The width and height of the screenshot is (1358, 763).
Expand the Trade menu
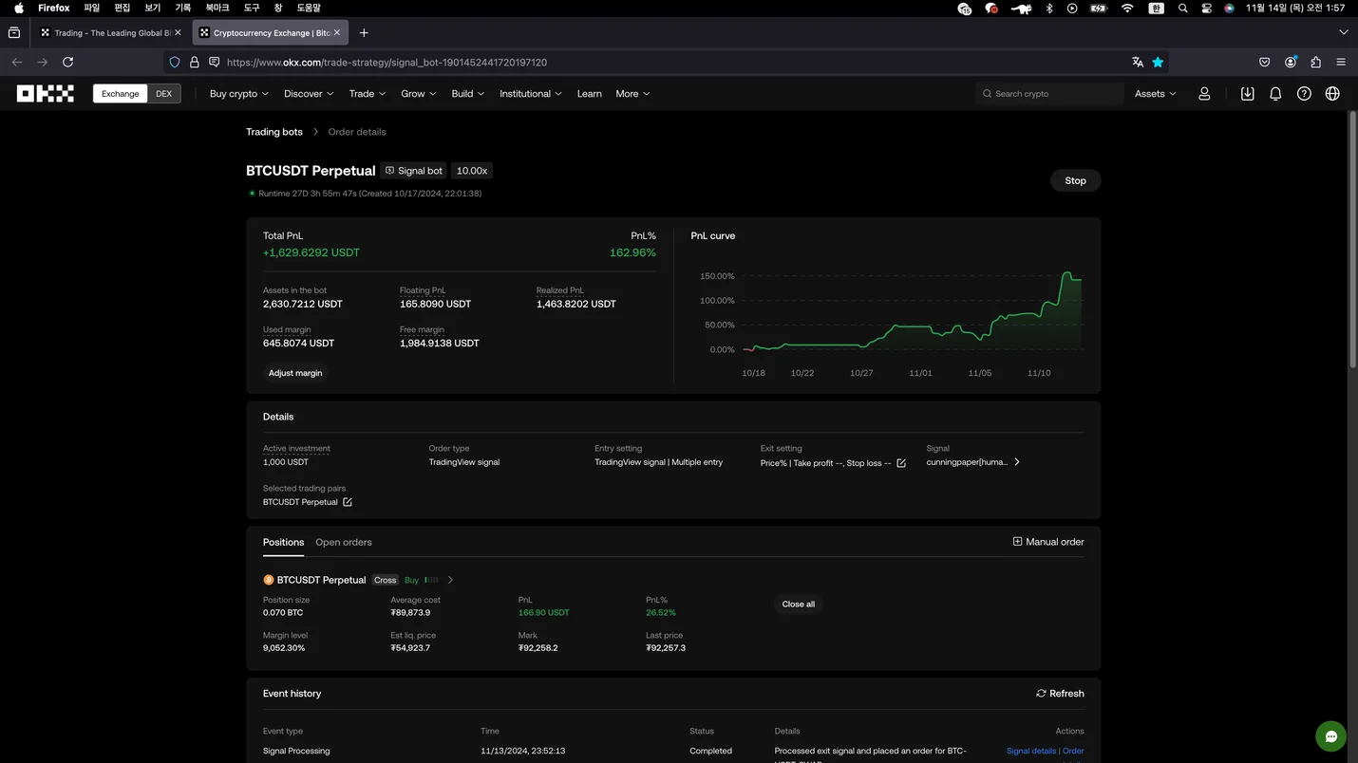(368, 94)
